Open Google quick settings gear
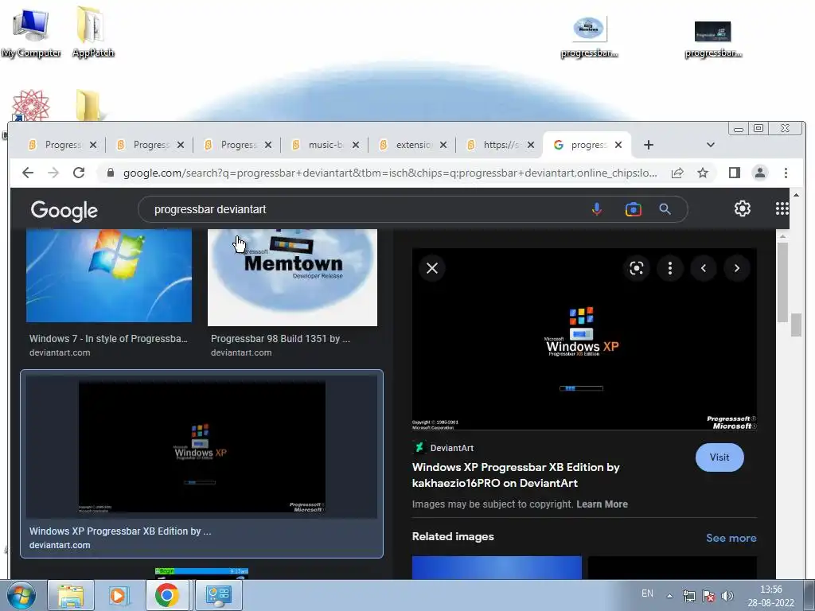This screenshot has width=815, height=611. [x=743, y=209]
